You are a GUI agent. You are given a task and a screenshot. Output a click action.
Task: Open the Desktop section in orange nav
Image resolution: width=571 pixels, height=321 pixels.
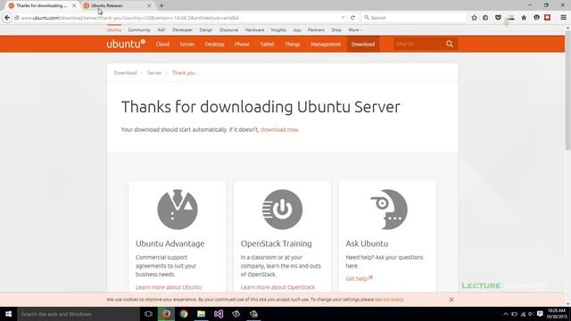[x=214, y=44]
